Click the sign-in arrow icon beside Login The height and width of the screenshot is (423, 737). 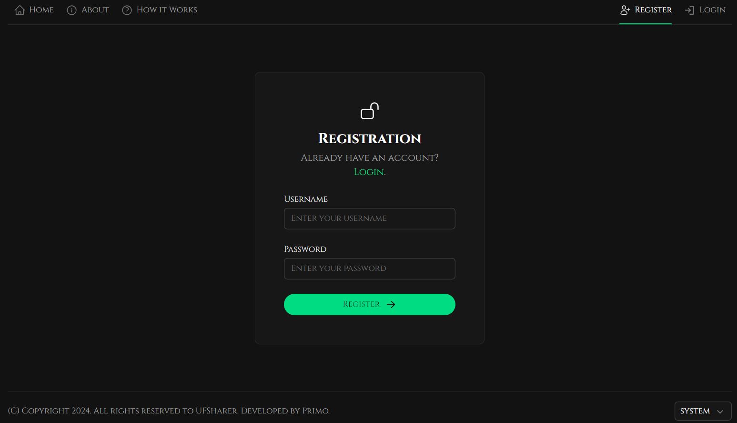(689, 10)
